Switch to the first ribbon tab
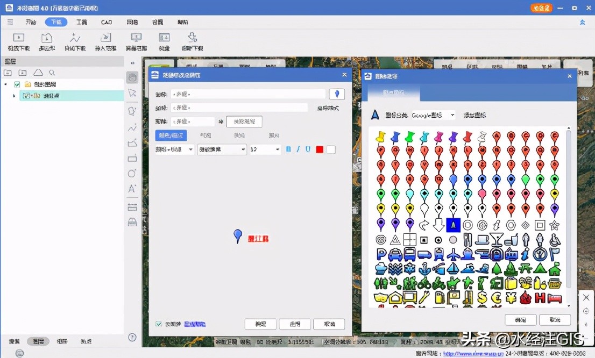Viewport: 595px width, 358px height. point(31,22)
